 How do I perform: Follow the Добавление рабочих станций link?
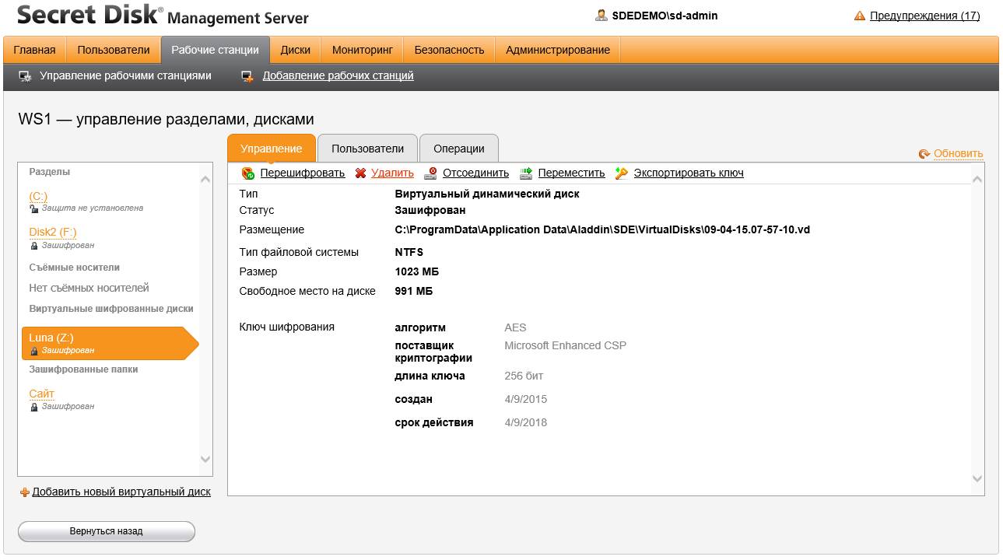click(x=338, y=76)
